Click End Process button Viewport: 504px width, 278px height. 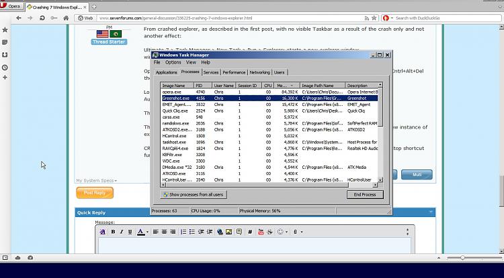[365, 194]
